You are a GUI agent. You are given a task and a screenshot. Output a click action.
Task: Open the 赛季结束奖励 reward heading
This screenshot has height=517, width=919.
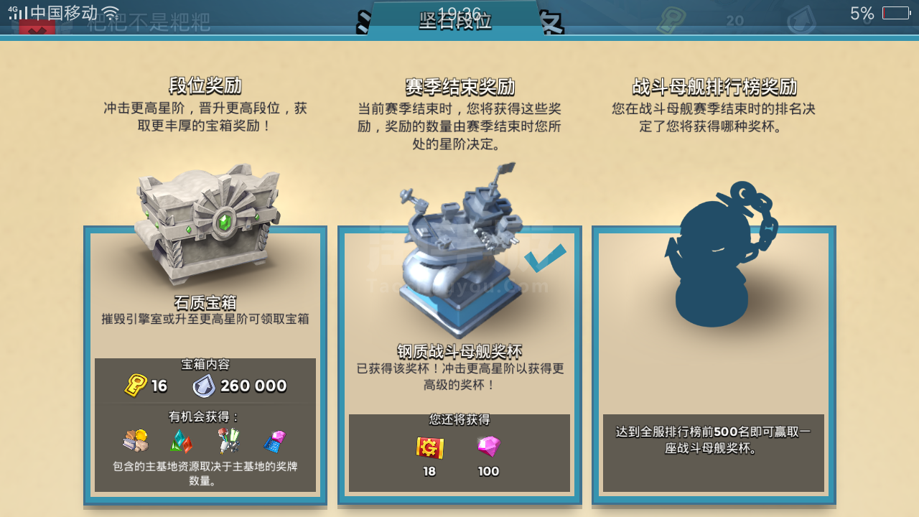point(459,88)
